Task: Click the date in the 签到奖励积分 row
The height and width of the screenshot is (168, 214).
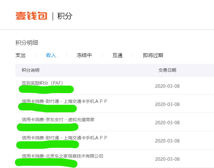Action: tap(167, 86)
